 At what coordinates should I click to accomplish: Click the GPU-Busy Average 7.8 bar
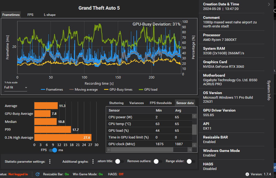click(43, 114)
